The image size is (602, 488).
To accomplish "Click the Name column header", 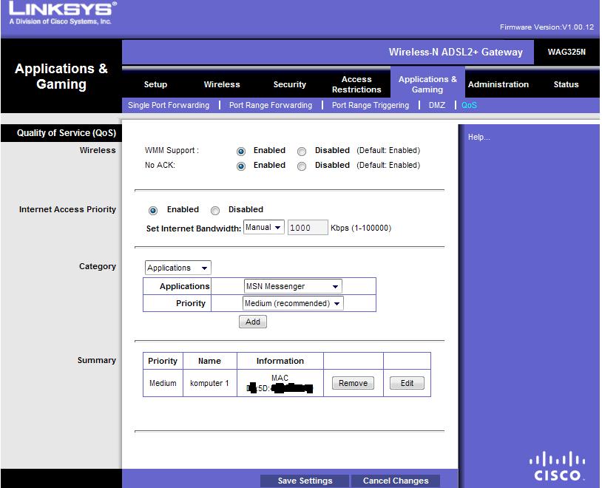I will (x=209, y=361).
